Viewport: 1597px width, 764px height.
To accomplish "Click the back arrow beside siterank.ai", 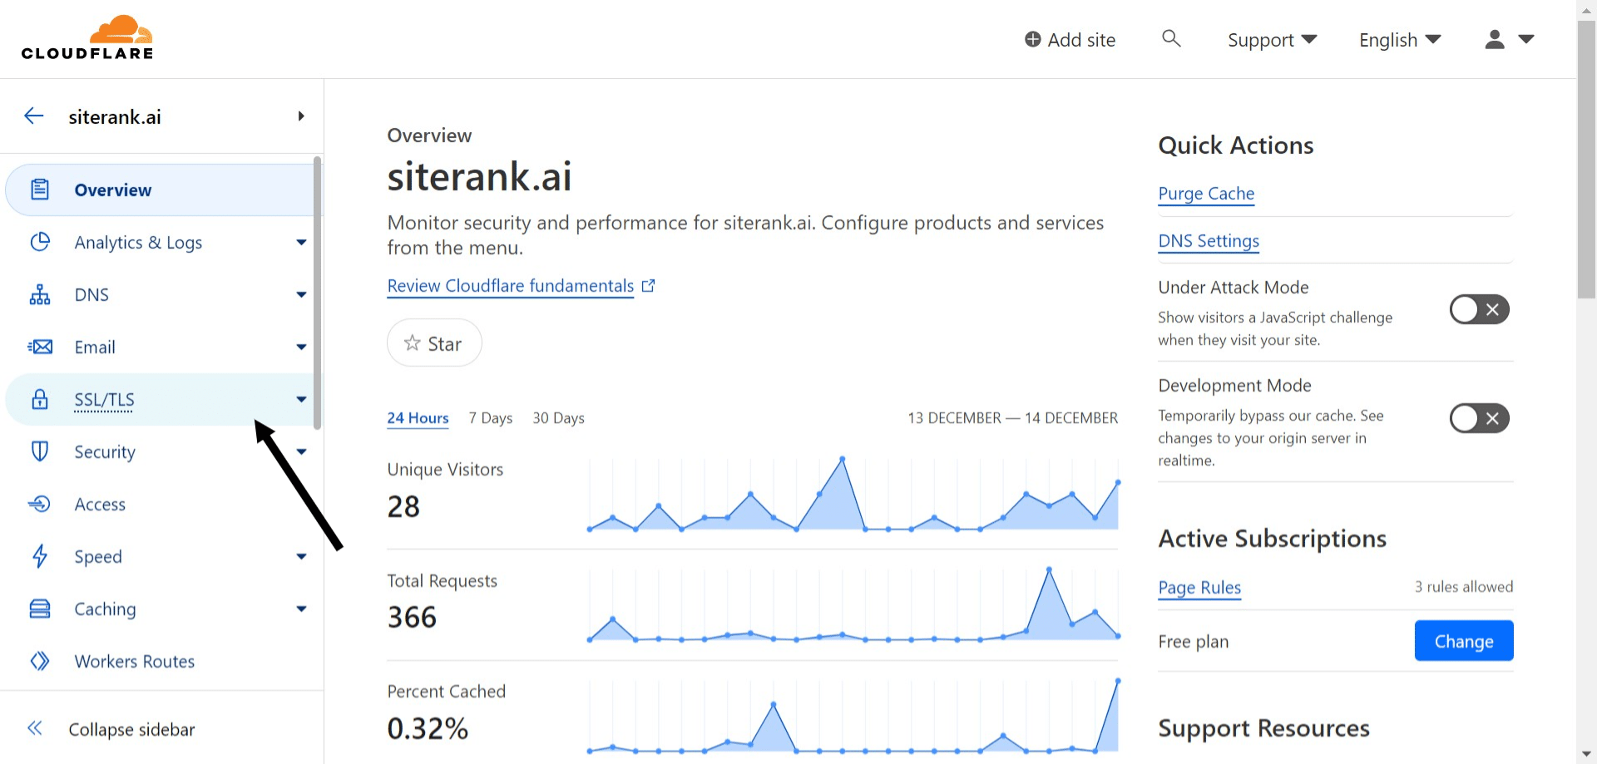I will pos(34,116).
